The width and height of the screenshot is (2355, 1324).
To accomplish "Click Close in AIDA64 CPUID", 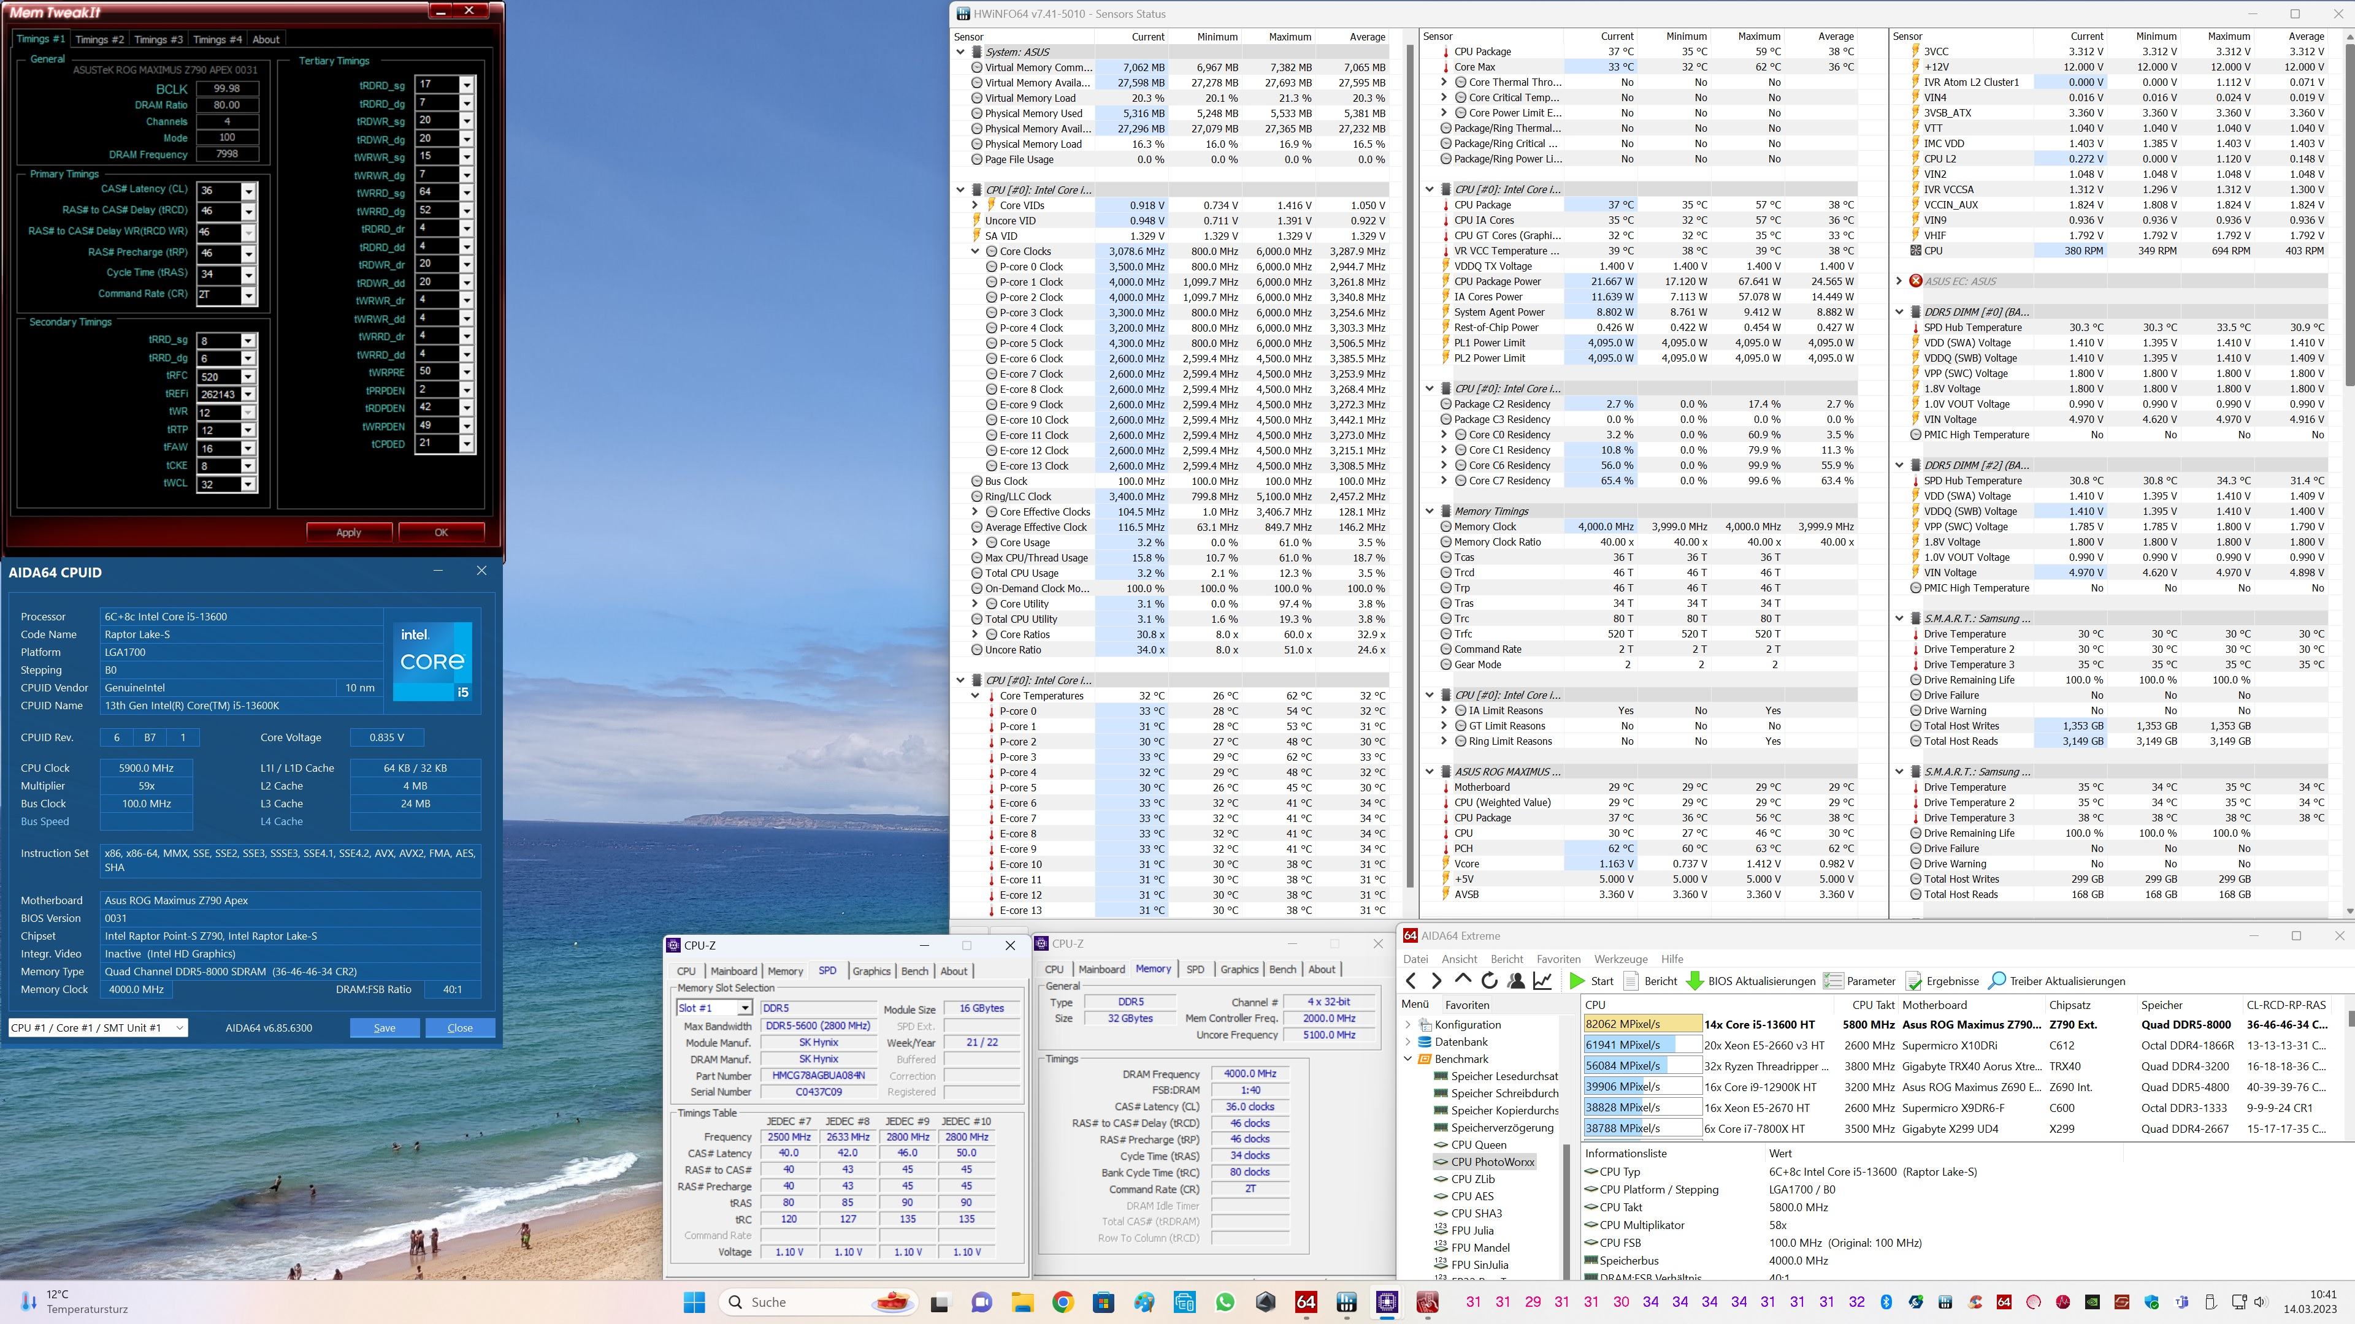I will (460, 1028).
